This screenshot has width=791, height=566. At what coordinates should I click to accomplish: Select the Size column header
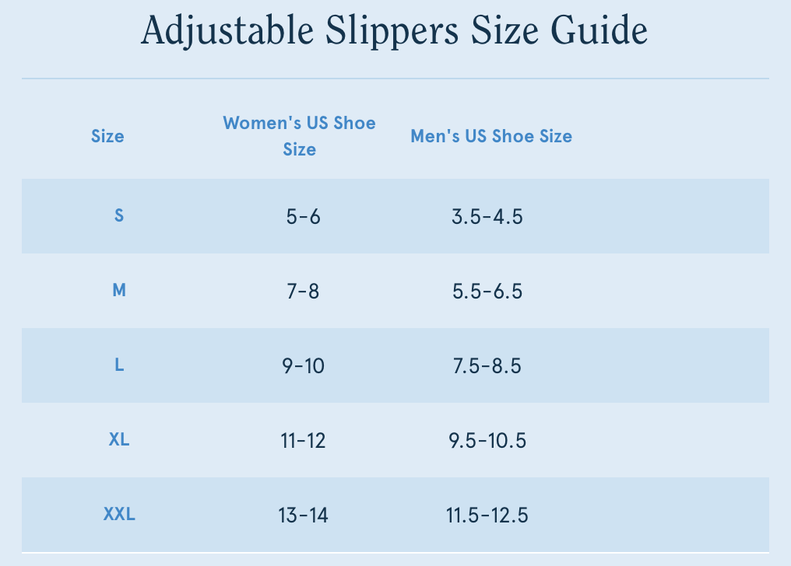tap(107, 136)
